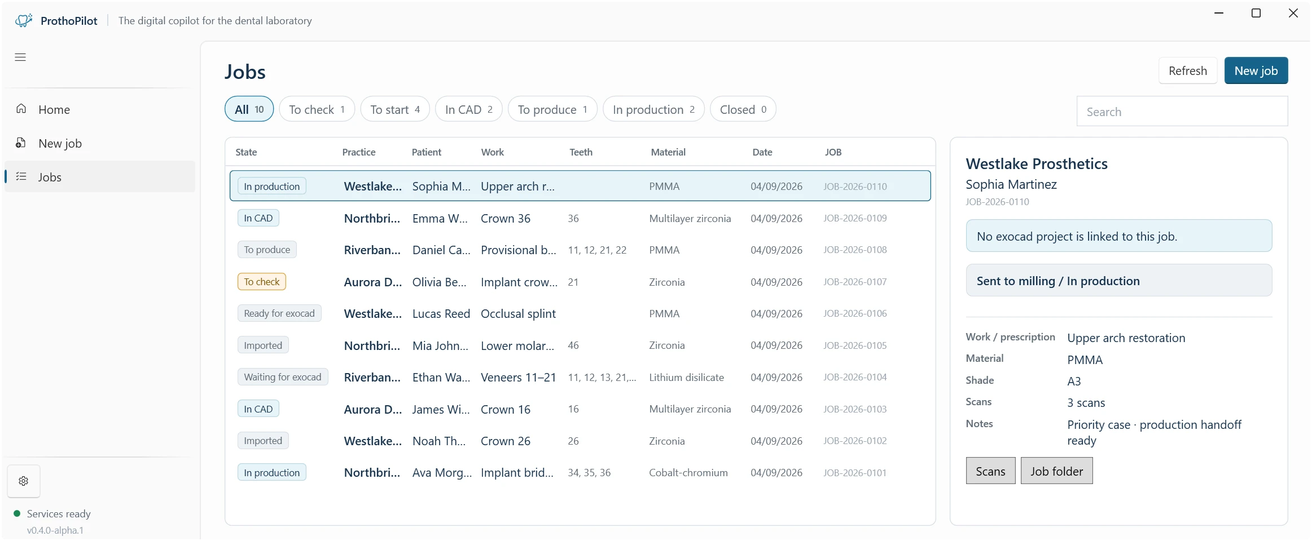Viewport: 1312px width, 541px height.
Task: Select the Mia John... patient cell
Action: tap(440, 345)
